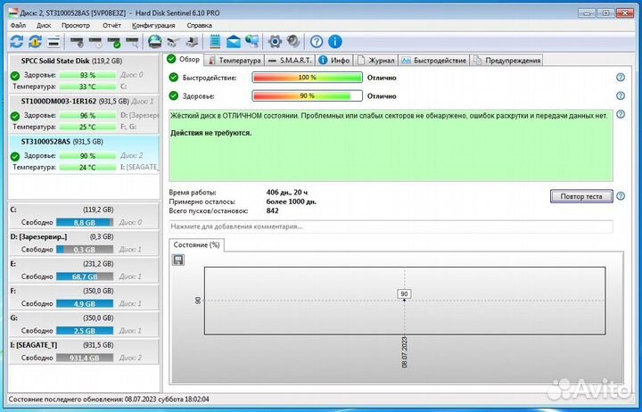Select partition D: [Зарезервир..]
The image size is (642, 412).
point(84,243)
